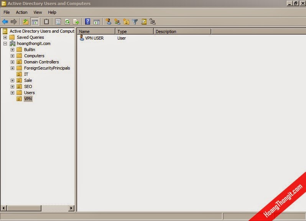This screenshot has height=221, width=306.
Task: Open Properties toolbar icon
Action: coord(58,22)
